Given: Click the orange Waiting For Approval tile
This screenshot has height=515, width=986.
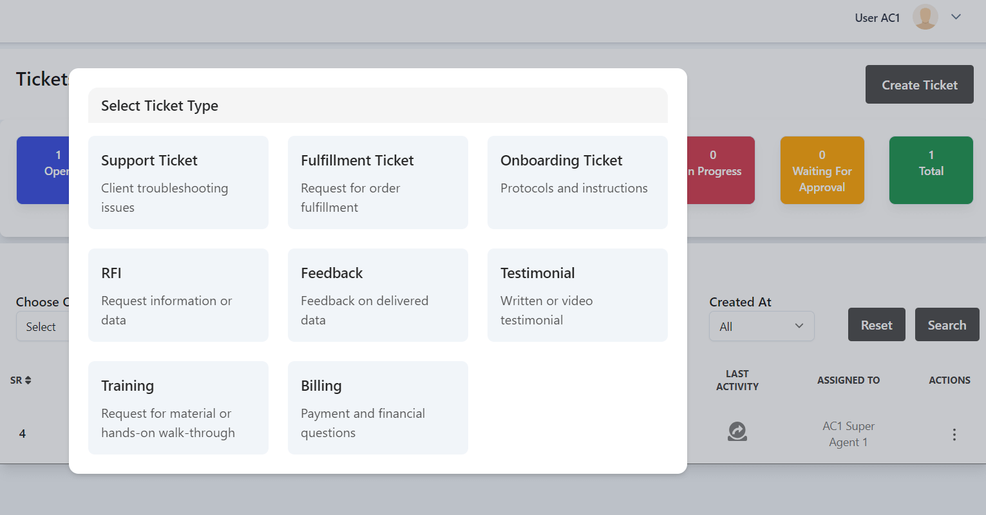Looking at the screenshot, I should tap(822, 171).
